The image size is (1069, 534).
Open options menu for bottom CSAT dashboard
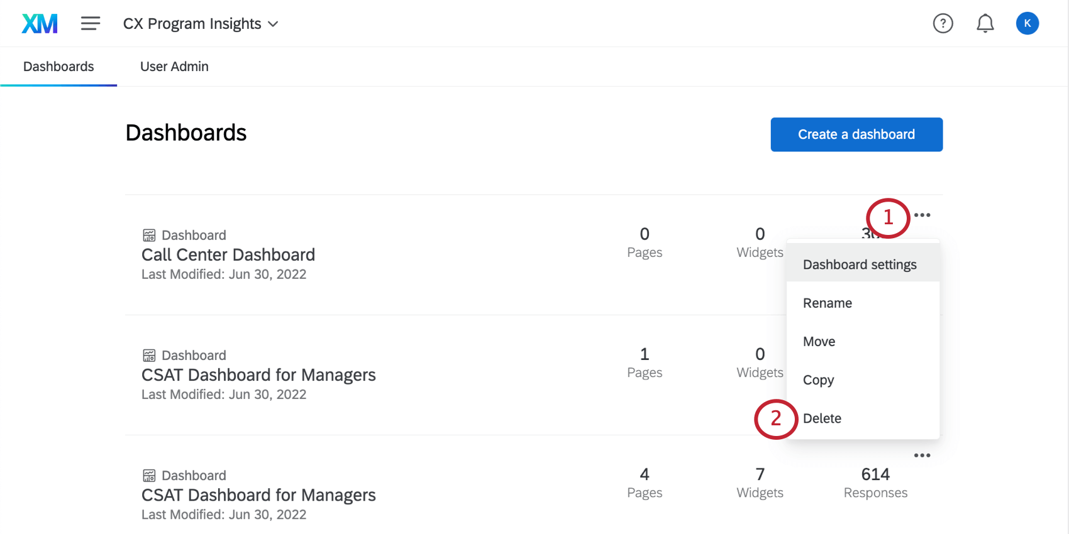pos(922,455)
